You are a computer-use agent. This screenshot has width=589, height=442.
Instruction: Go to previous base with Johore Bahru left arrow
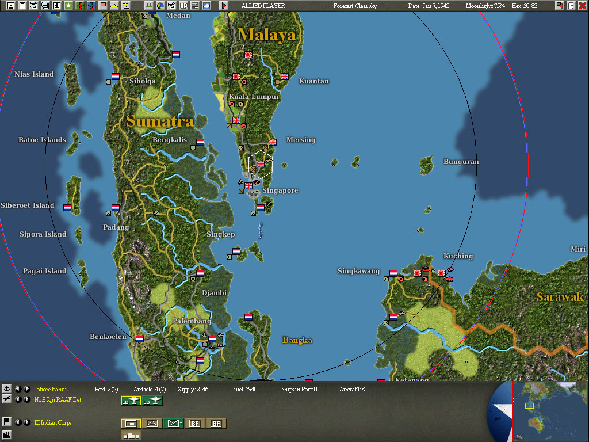(18, 388)
